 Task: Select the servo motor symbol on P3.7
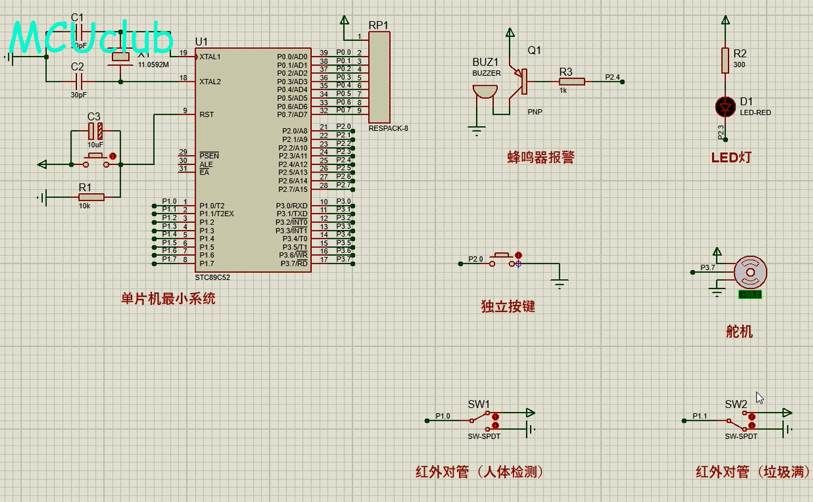(x=750, y=272)
